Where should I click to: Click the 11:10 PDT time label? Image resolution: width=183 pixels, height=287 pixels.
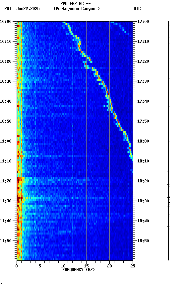click(6, 161)
